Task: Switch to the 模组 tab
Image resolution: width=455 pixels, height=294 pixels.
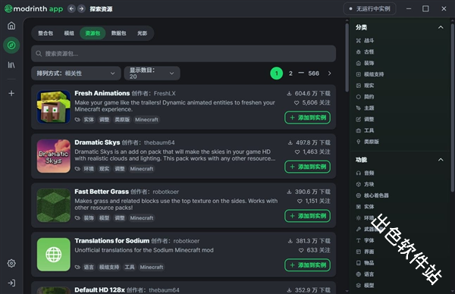Action: (69, 33)
